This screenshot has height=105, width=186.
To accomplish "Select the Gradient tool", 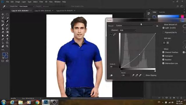I will (7, 32).
